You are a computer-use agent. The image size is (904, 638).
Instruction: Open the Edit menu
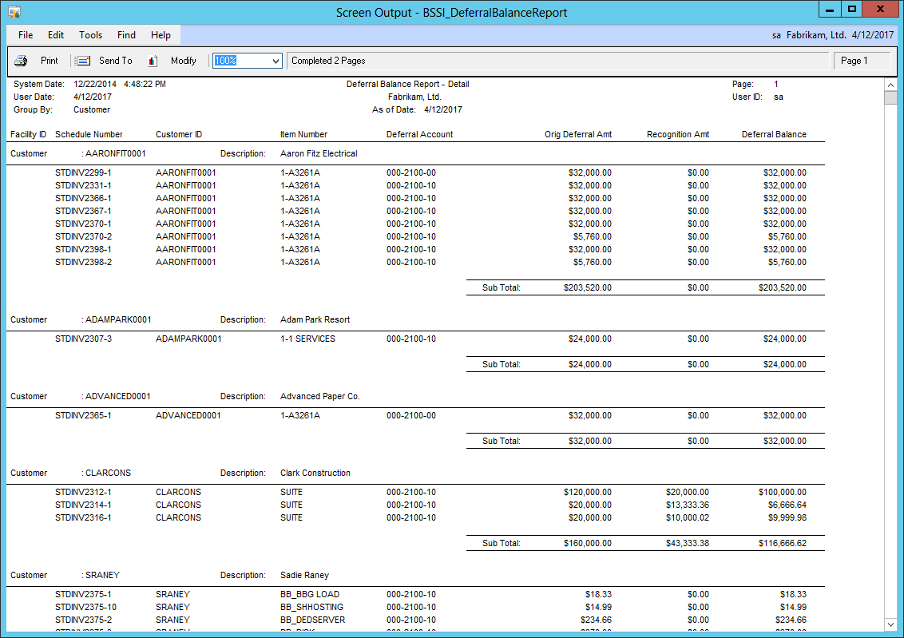[x=56, y=35]
